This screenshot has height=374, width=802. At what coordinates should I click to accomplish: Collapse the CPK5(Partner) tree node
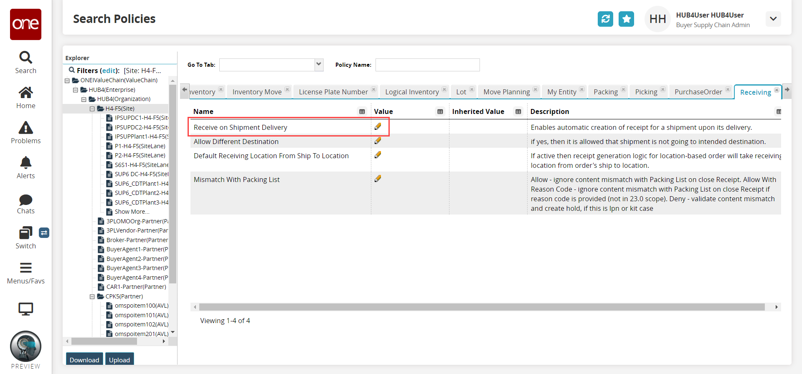click(x=92, y=296)
